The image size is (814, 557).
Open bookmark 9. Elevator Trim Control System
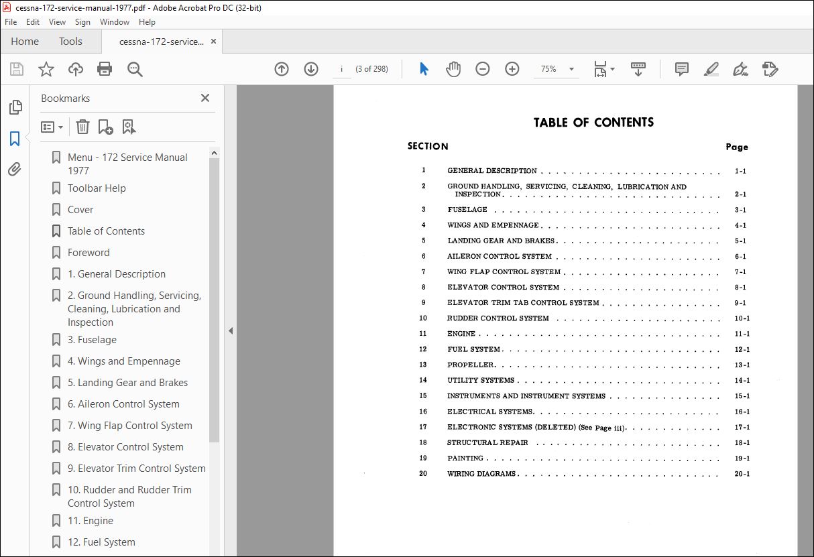click(136, 469)
